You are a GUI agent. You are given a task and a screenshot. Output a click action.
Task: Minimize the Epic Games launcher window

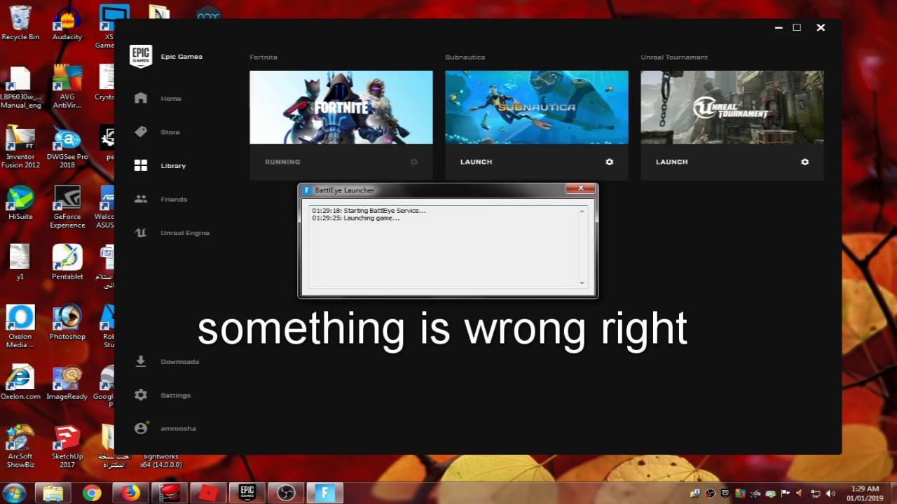coord(779,28)
